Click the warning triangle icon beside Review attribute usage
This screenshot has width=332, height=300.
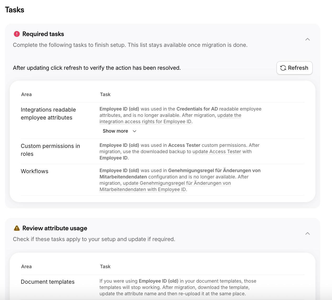[x=17, y=228]
